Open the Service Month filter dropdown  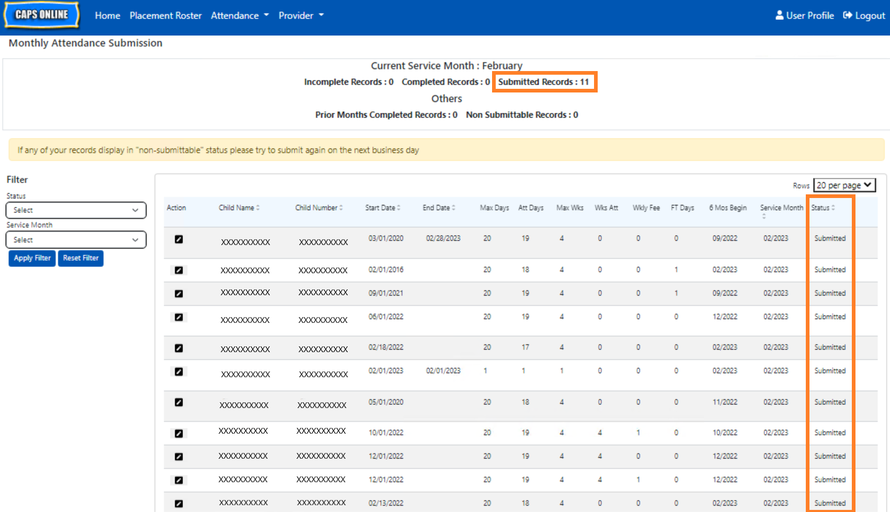[x=76, y=240]
